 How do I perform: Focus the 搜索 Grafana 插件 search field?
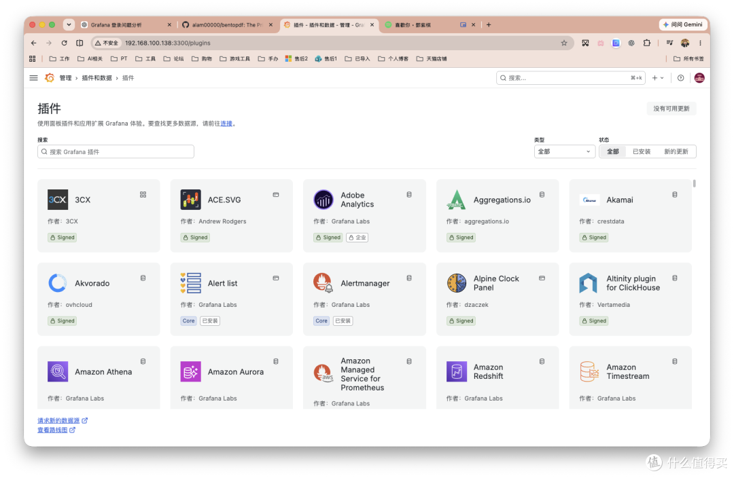pos(116,151)
